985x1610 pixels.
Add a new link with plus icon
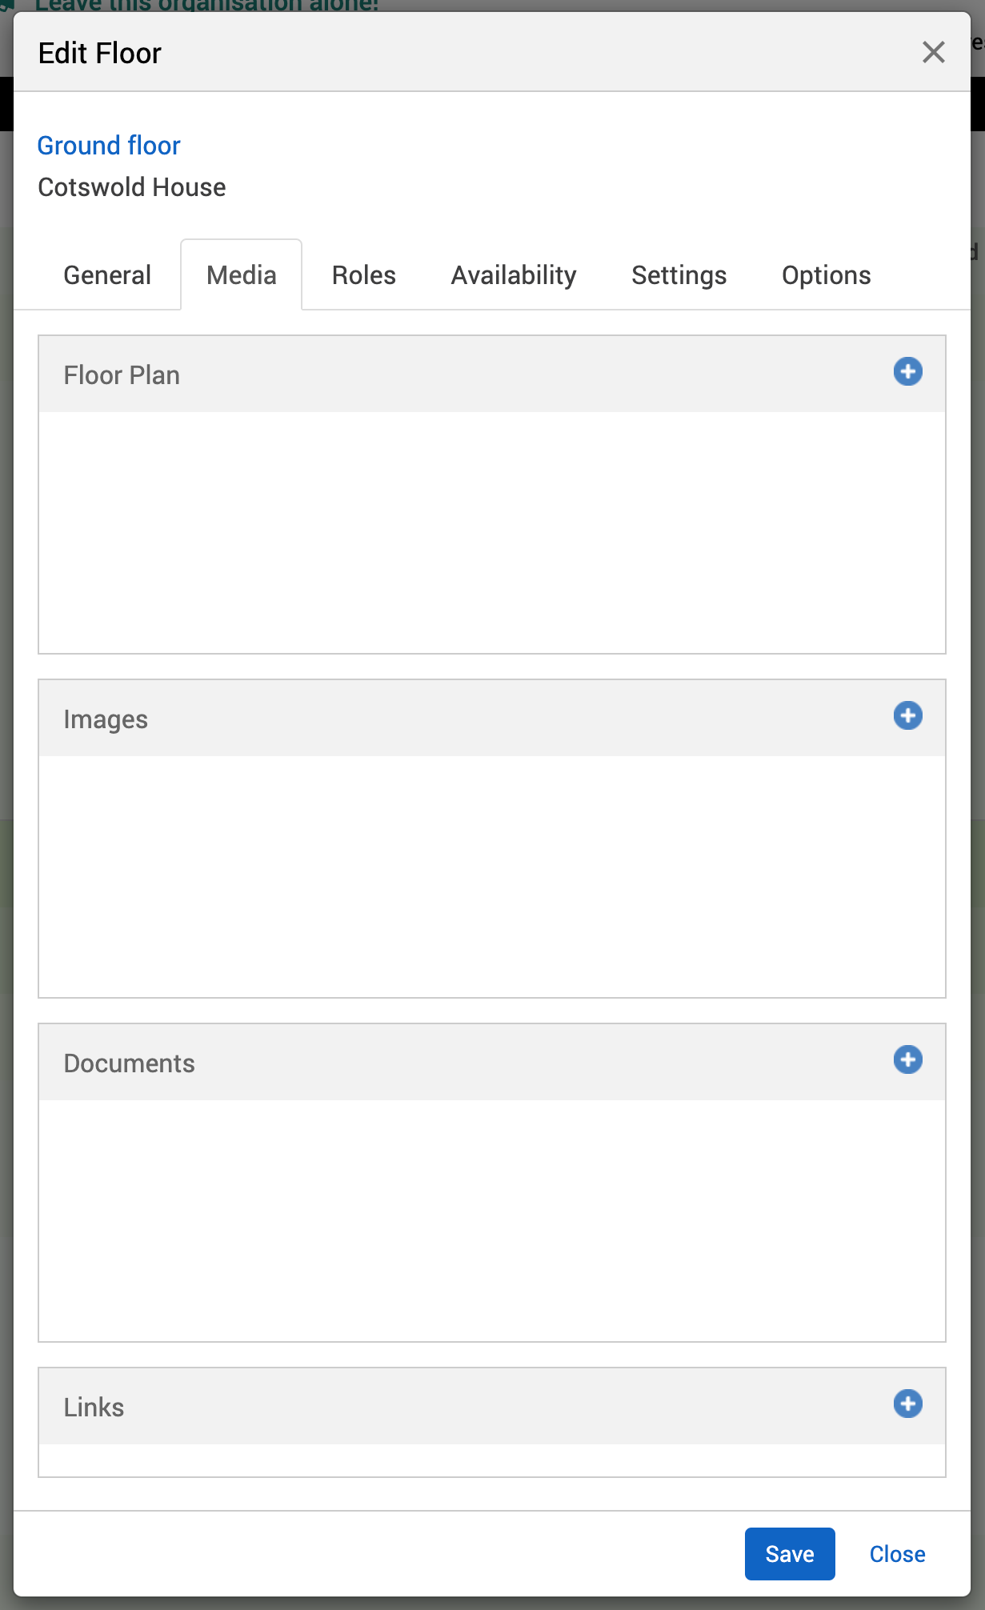(907, 1404)
